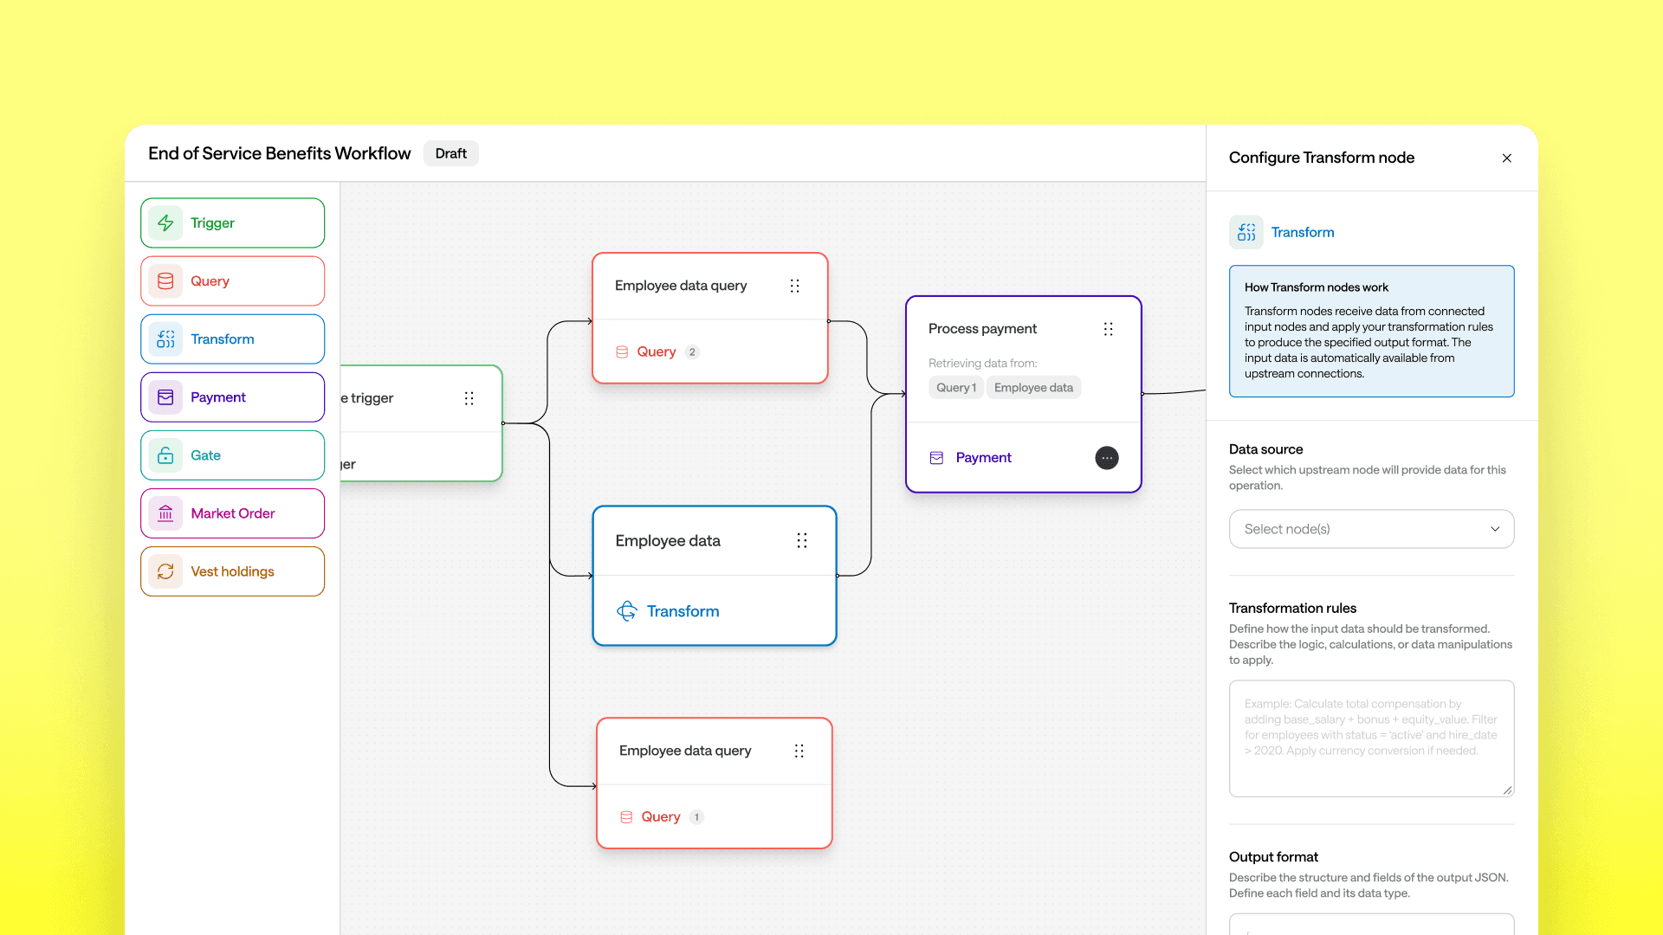Click the dark more-options button beside Payment
The width and height of the screenshot is (1663, 935).
1107,458
